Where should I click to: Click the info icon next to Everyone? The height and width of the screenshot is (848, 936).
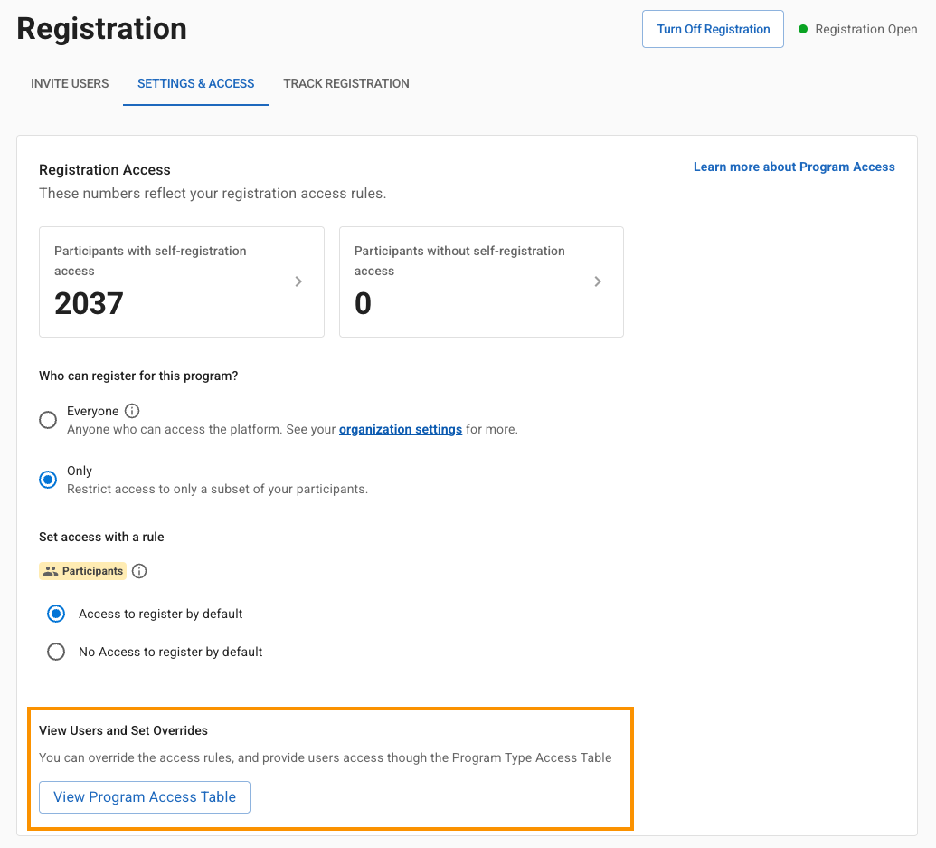coord(132,411)
